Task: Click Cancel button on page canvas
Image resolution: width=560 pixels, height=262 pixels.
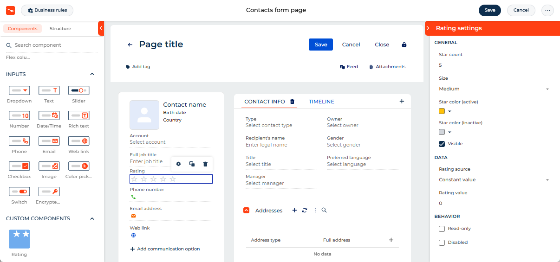Action: click(351, 45)
